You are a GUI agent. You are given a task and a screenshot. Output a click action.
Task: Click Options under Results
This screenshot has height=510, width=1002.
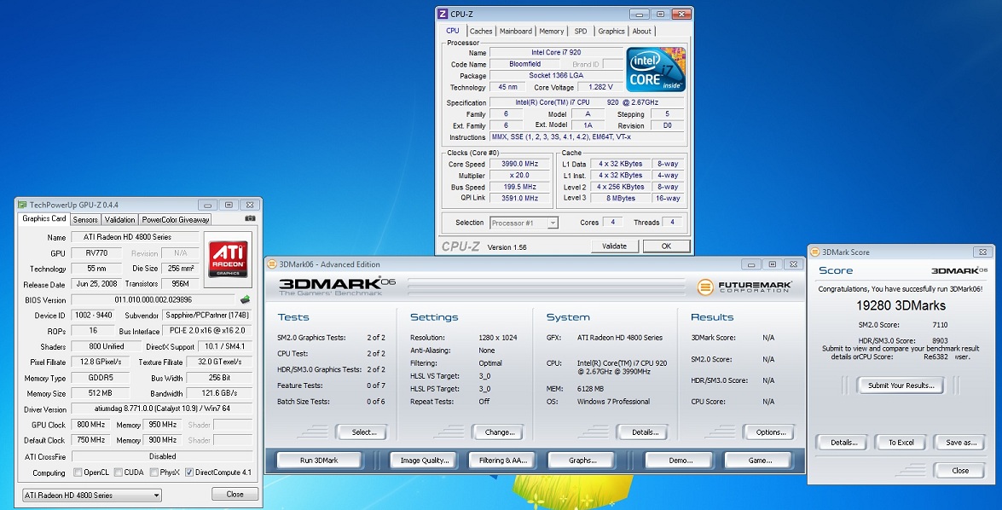[x=771, y=432]
